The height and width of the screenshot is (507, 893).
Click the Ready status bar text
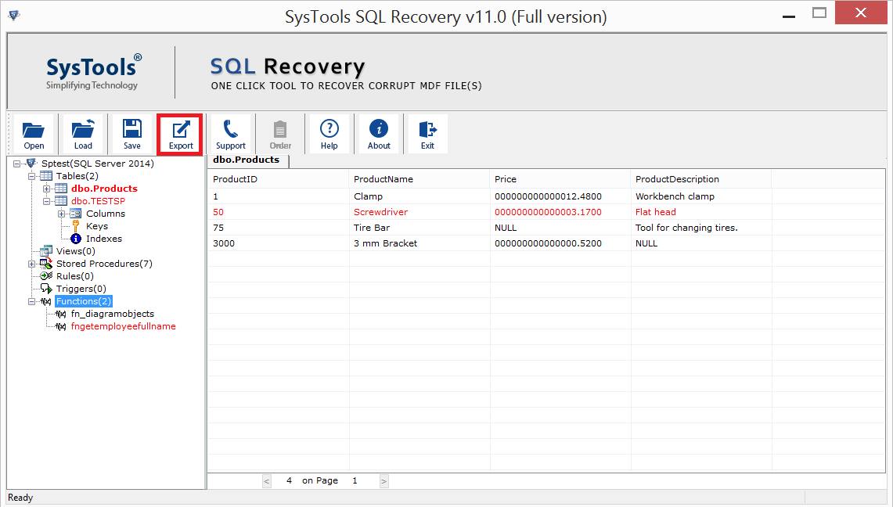20,498
